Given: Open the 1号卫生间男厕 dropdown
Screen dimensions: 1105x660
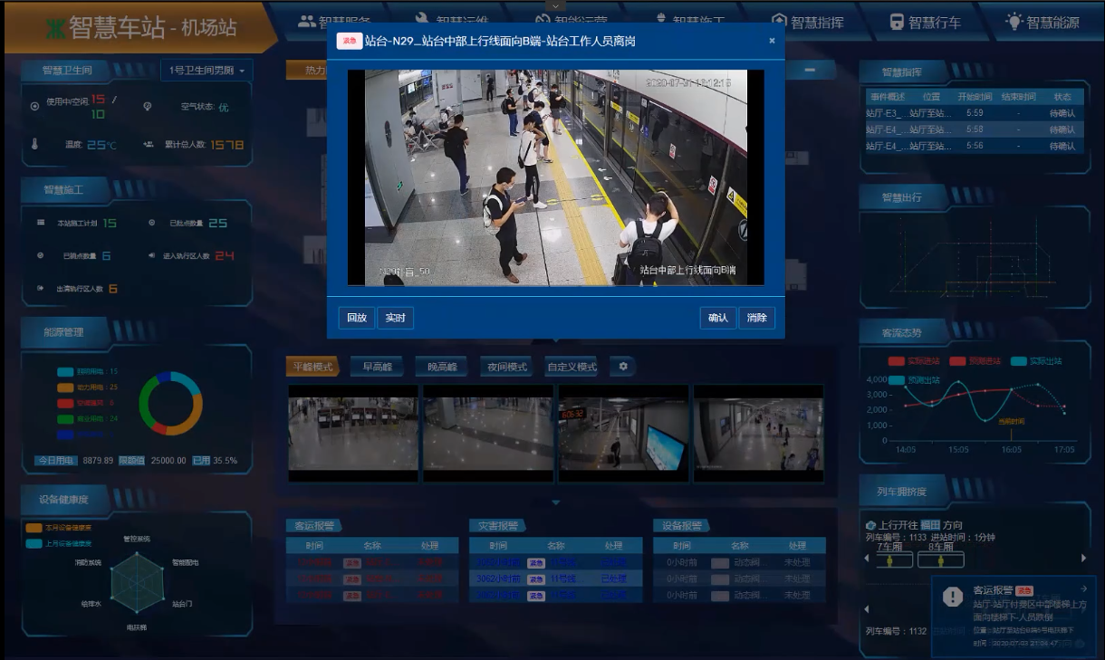Looking at the screenshot, I should pyautogui.click(x=207, y=71).
